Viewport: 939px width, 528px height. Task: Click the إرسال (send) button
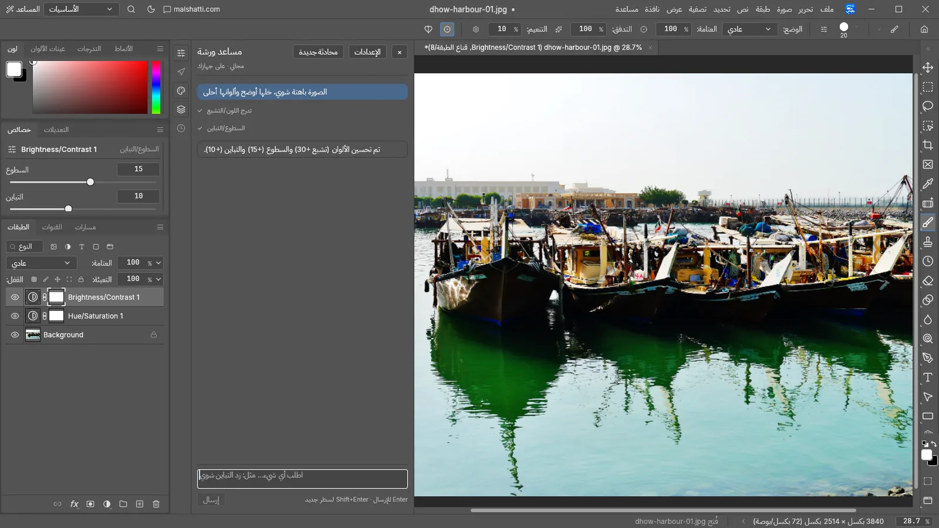(211, 500)
